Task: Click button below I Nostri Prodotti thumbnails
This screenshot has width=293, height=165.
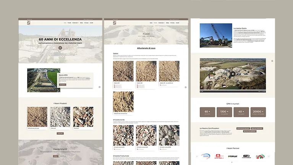Action: (60, 133)
